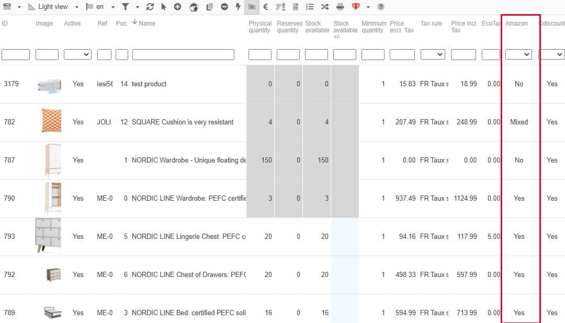Click the lightning bolt quick action icon
Screen dimensions: 565x323
click(238, 6)
